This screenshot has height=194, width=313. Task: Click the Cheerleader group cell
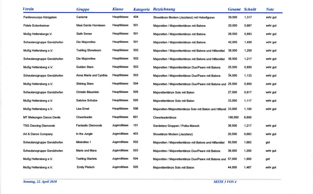click(x=84, y=117)
